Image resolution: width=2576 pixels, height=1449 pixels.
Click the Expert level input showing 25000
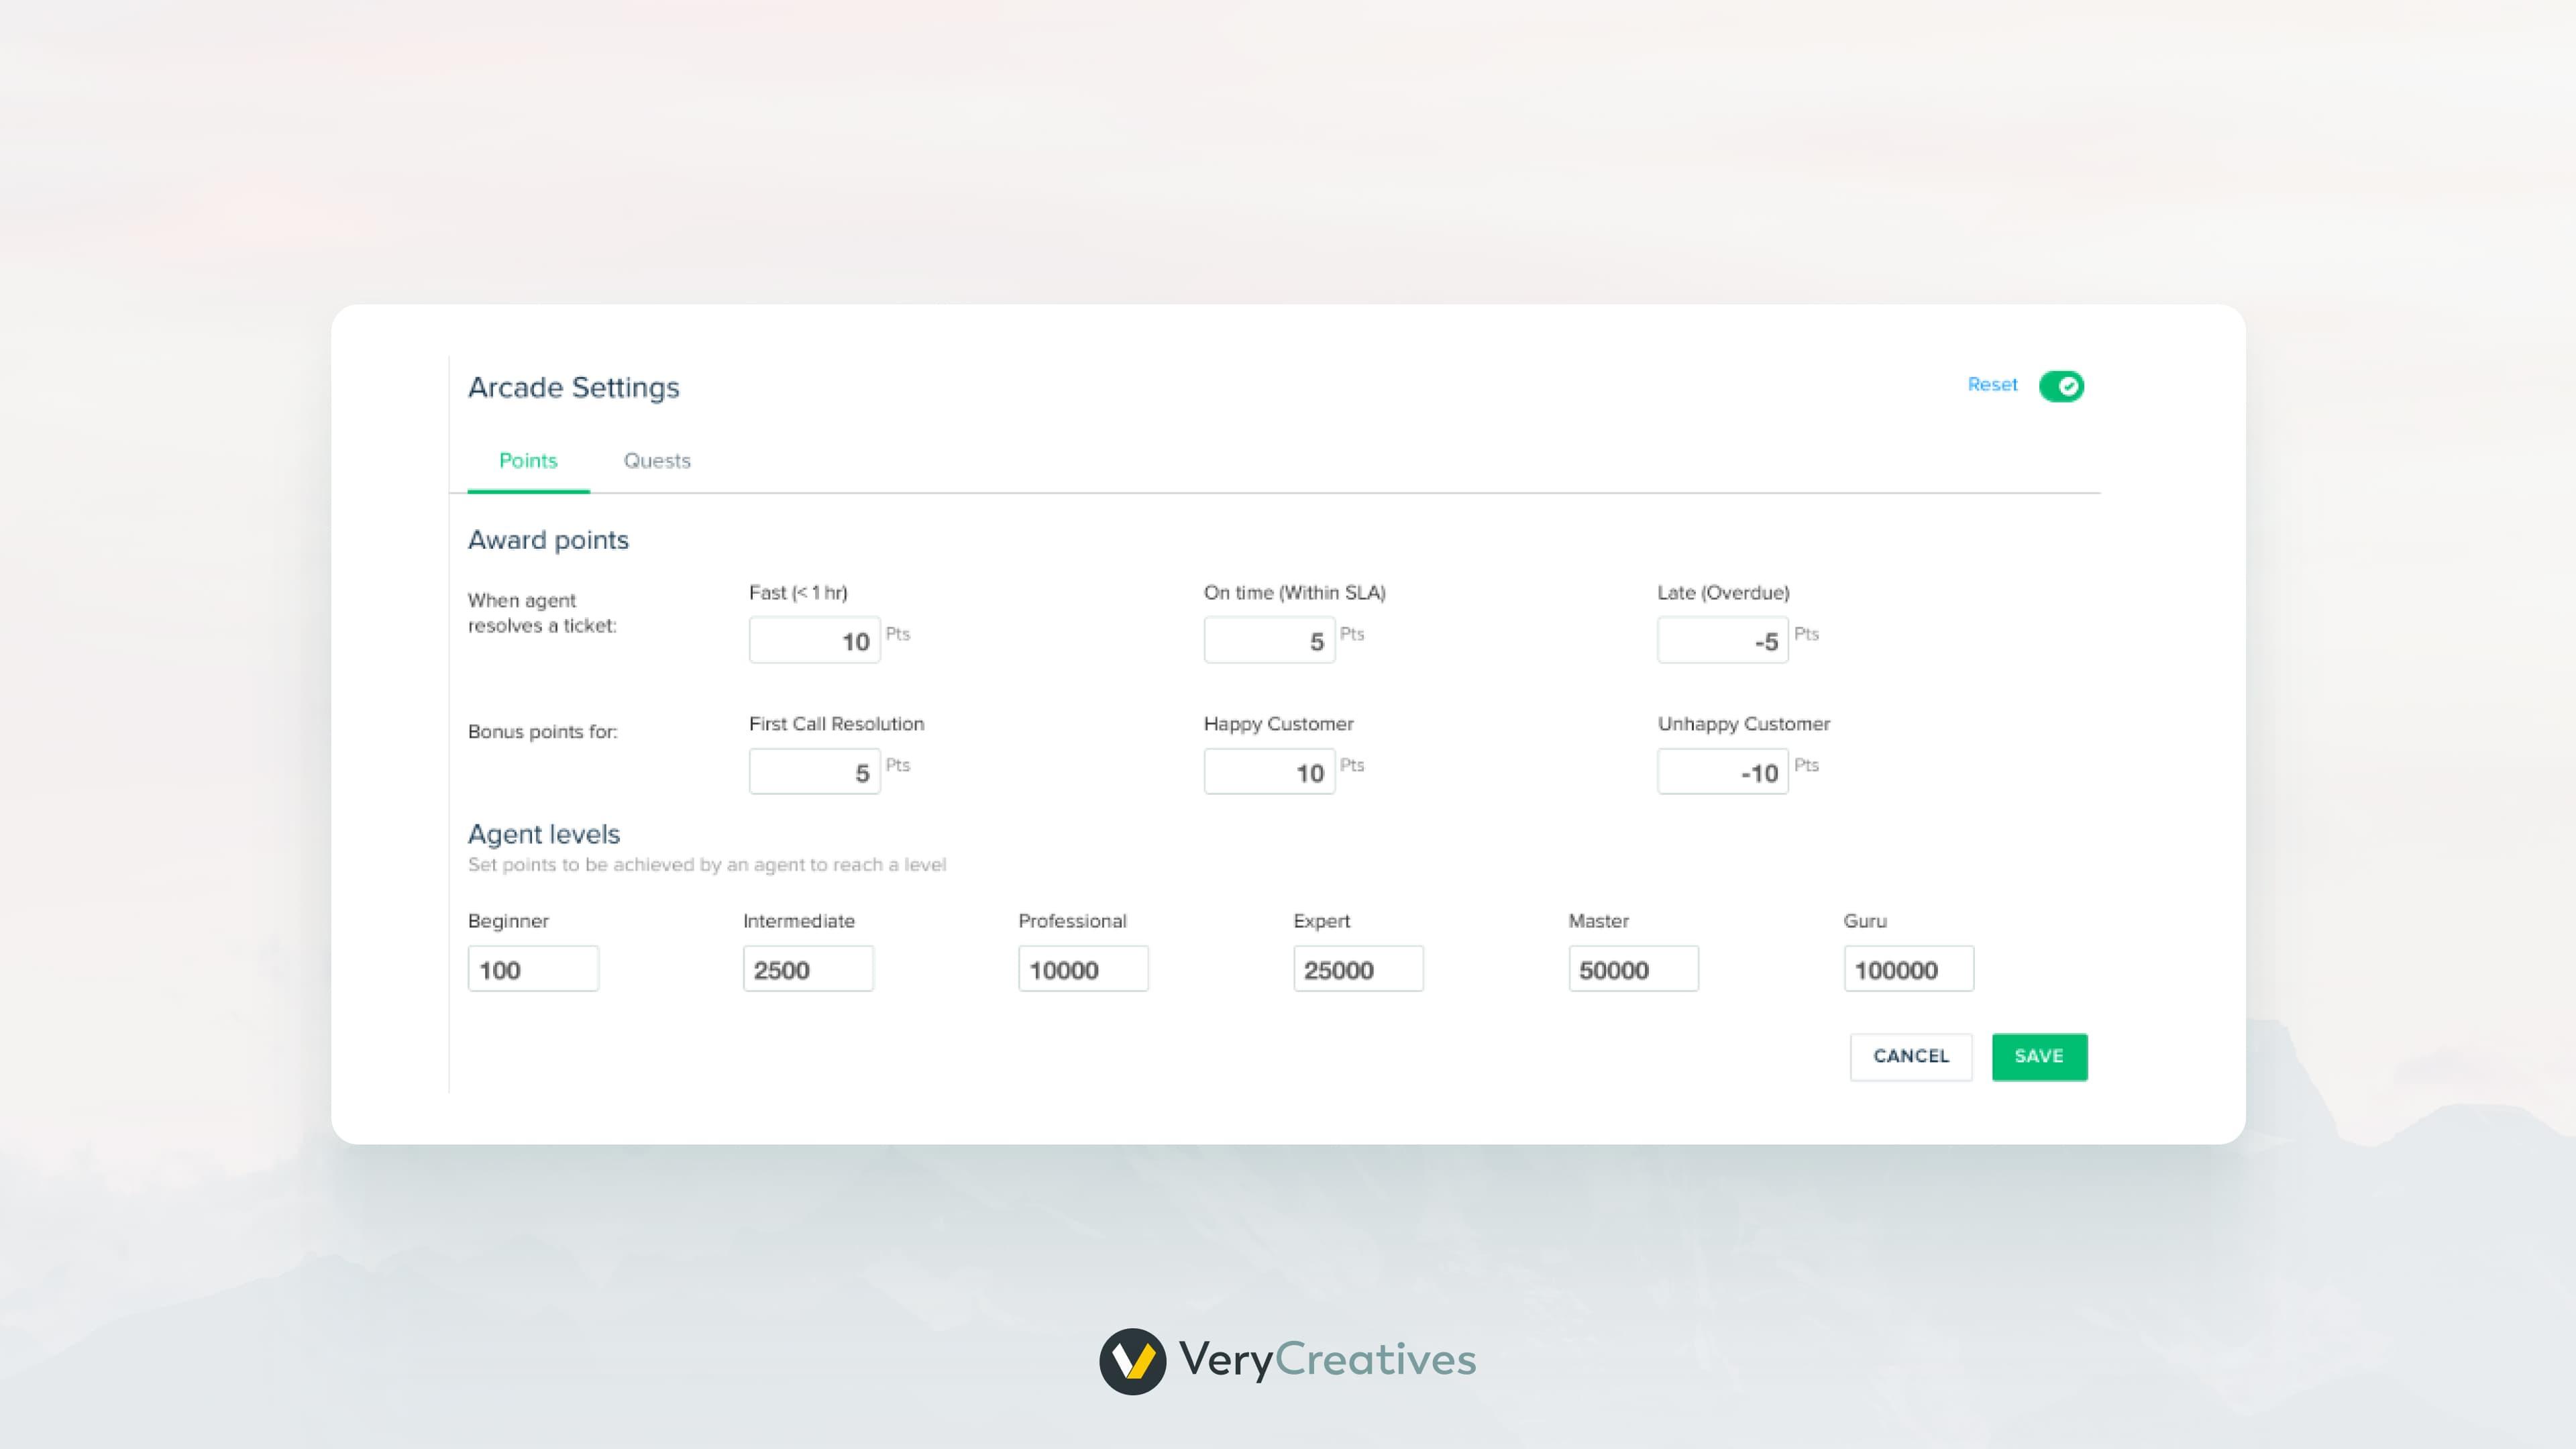coord(1358,968)
